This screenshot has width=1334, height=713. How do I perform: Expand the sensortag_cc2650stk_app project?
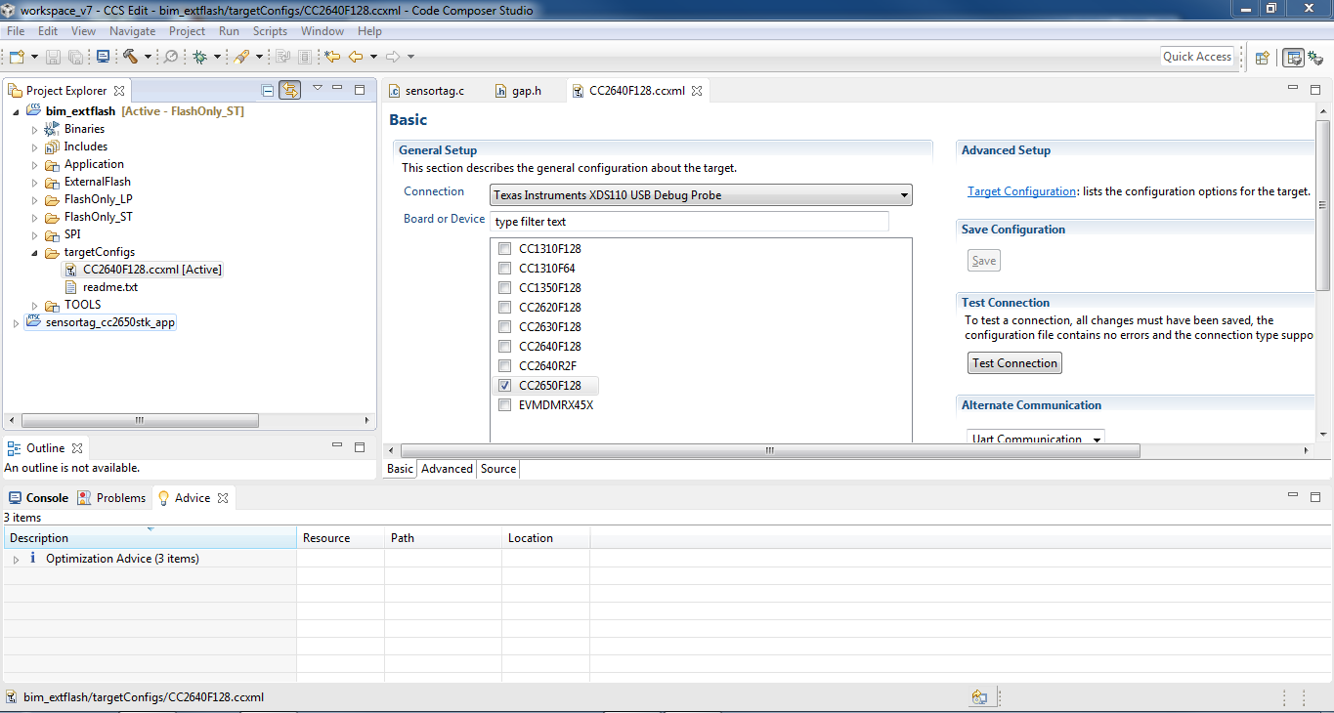click(15, 322)
